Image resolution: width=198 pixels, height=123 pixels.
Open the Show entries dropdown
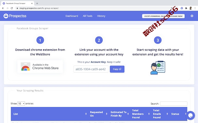coord(21,103)
